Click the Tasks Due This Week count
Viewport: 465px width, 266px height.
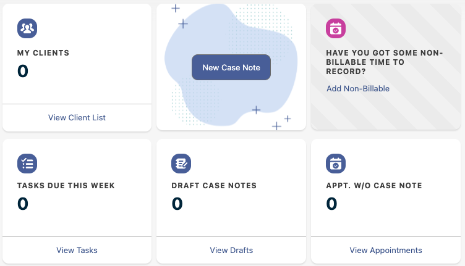click(23, 204)
